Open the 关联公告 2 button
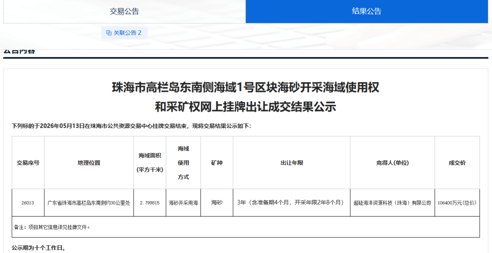This screenshot has width=492, height=253. (124, 33)
